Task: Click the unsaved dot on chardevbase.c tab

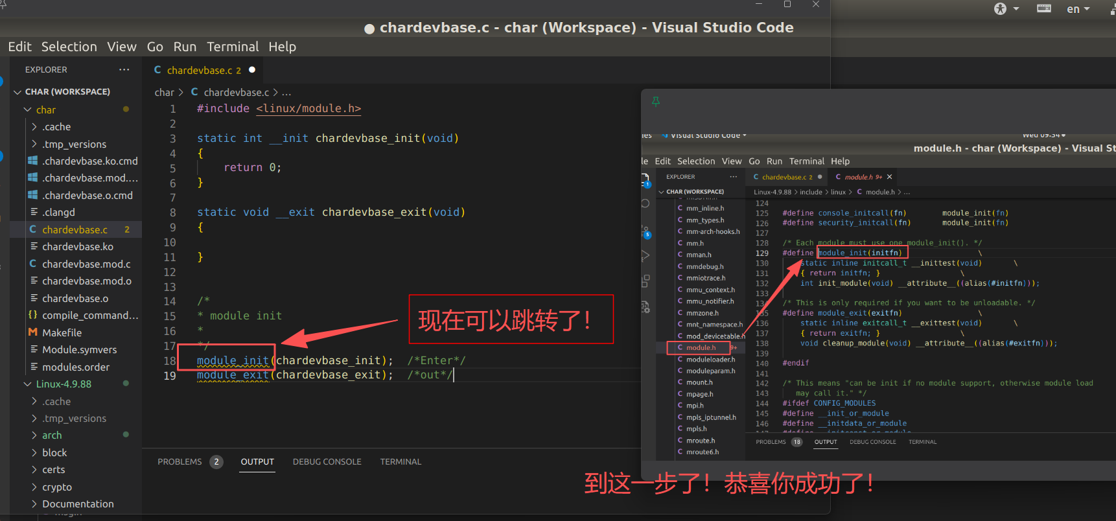Action: (x=252, y=69)
